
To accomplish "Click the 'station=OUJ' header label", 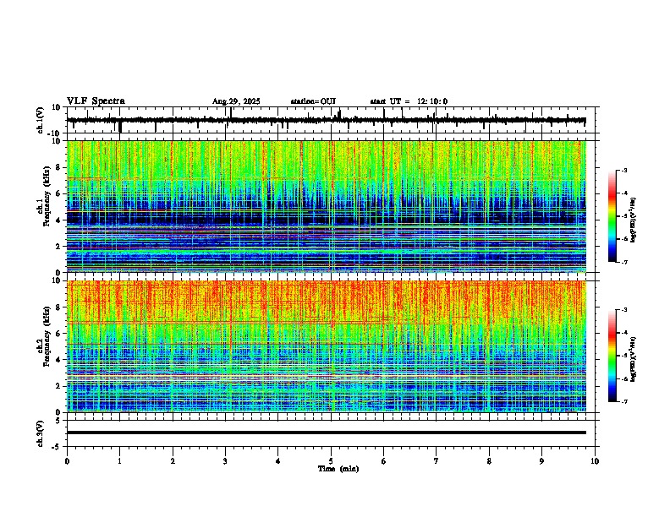I will point(313,101).
